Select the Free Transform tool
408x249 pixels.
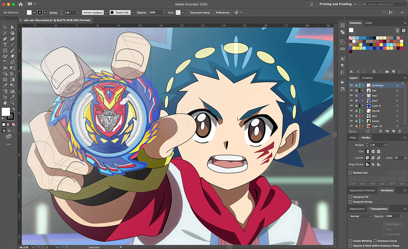[12, 68]
